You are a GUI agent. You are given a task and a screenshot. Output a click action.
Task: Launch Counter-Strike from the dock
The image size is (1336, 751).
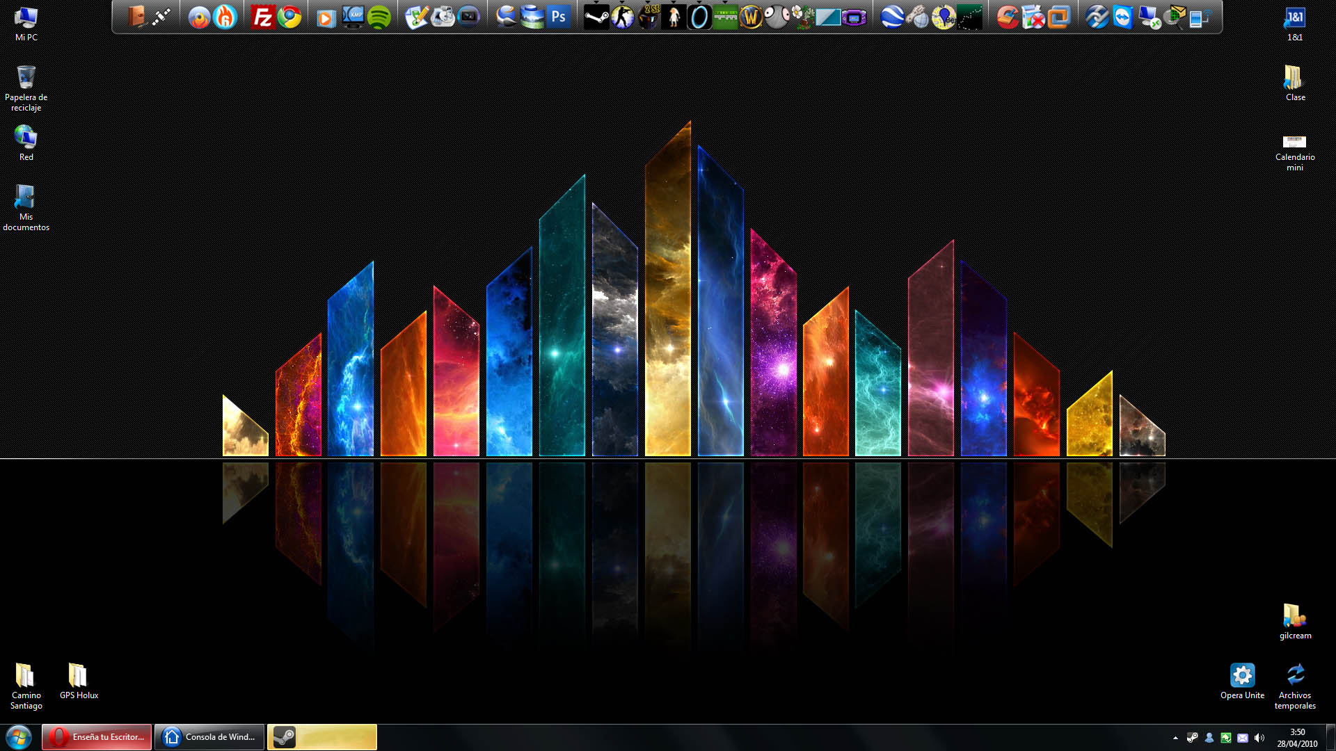click(x=622, y=17)
